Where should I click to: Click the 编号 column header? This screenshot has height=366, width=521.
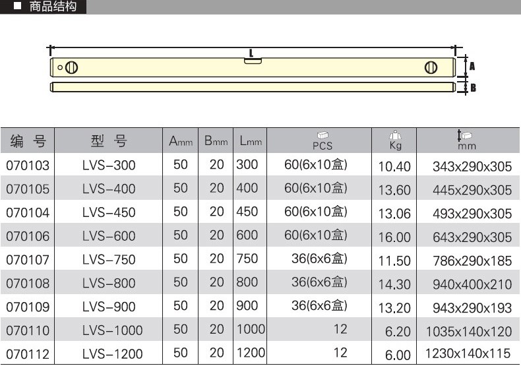(x=28, y=140)
